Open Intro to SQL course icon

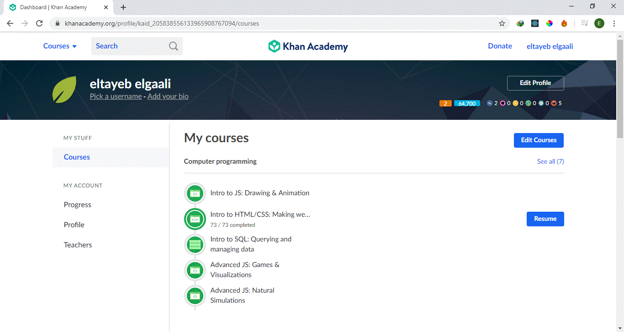point(195,244)
